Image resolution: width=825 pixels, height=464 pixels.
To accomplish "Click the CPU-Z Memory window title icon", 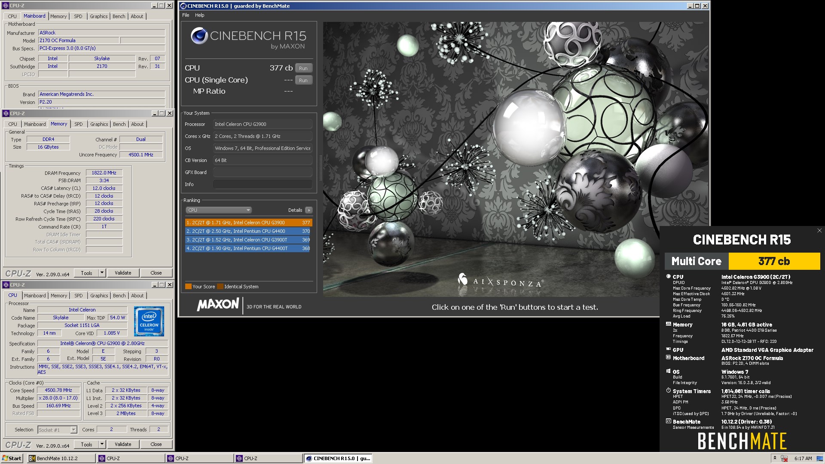I will point(6,113).
